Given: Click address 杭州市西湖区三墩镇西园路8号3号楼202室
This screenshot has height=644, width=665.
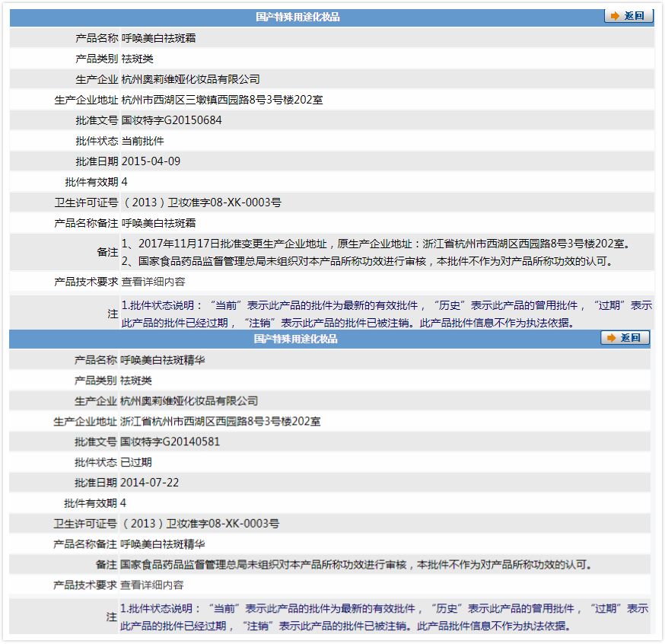Looking at the screenshot, I should (x=222, y=100).
